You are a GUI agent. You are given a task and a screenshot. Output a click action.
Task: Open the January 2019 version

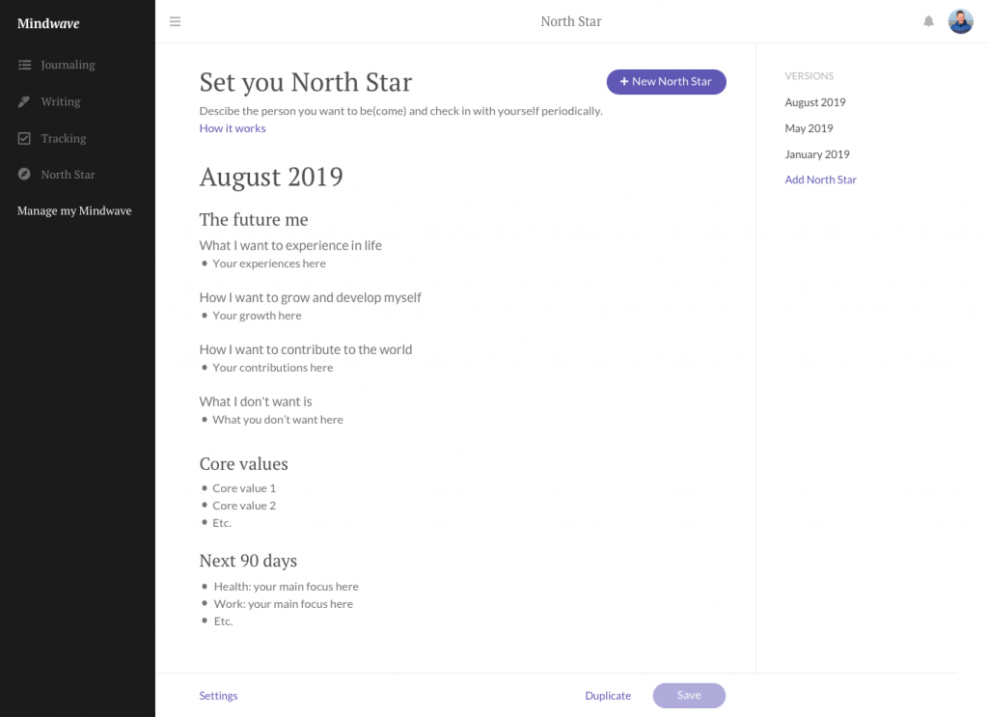(x=817, y=153)
